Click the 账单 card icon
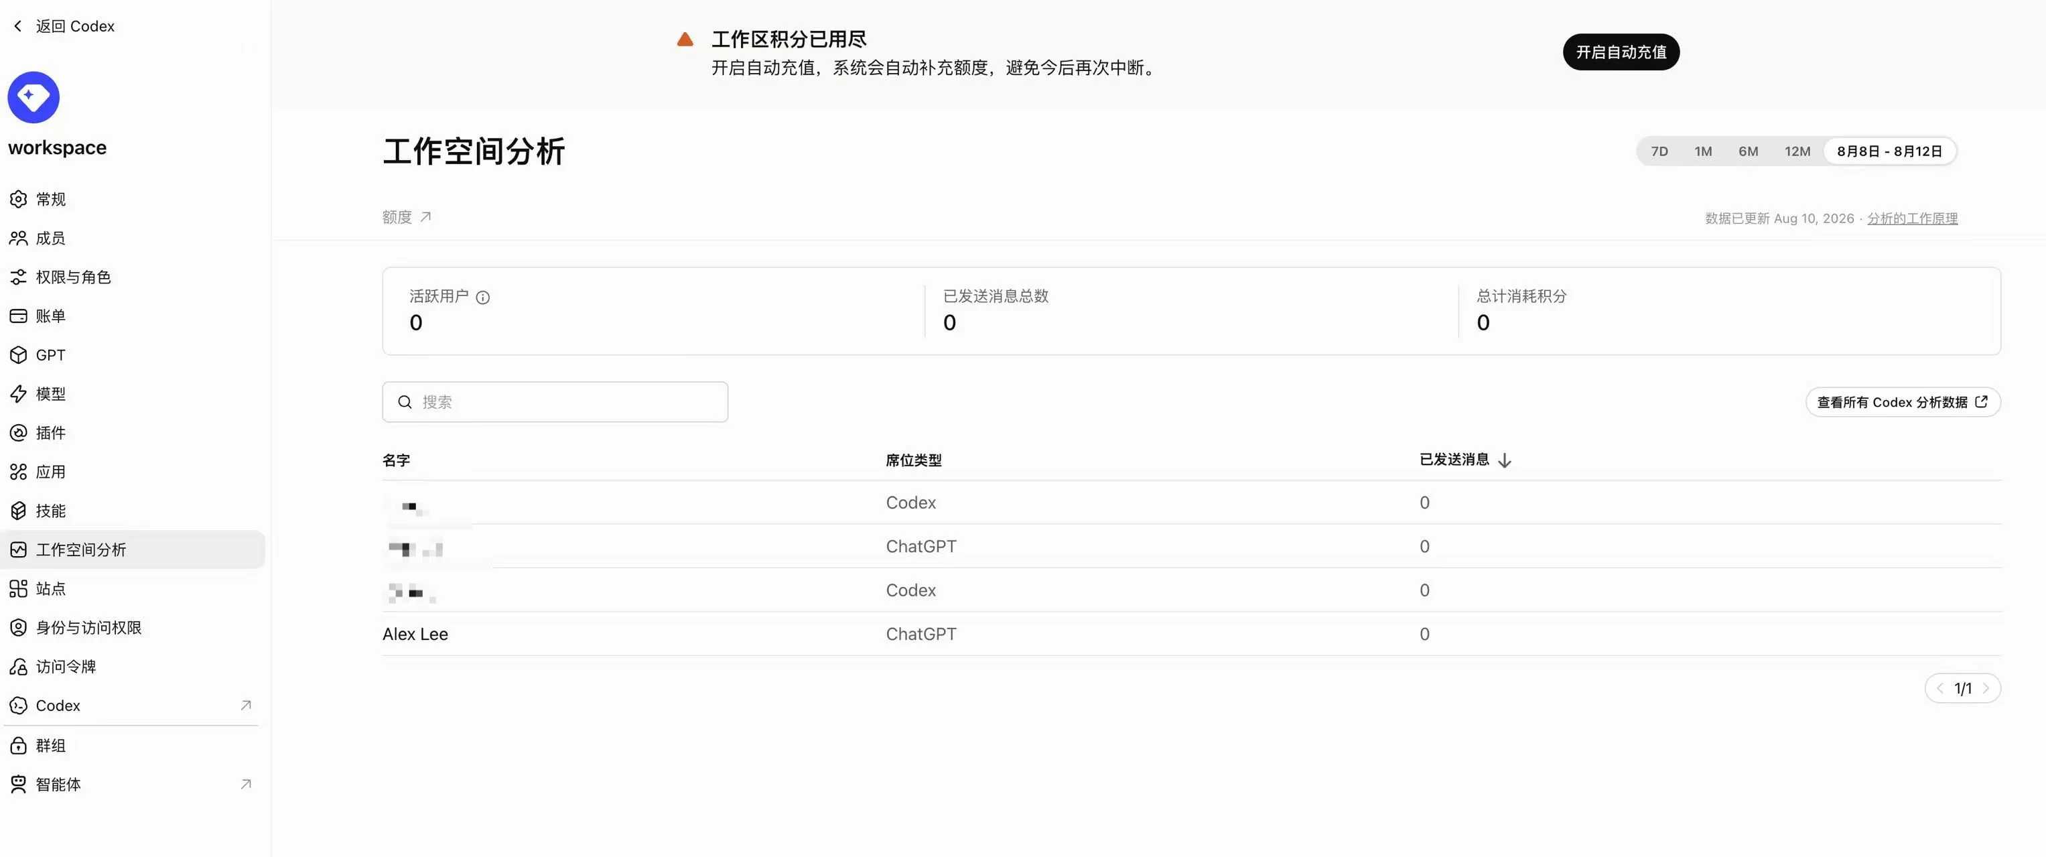The width and height of the screenshot is (2046, 857). (18, 316)
